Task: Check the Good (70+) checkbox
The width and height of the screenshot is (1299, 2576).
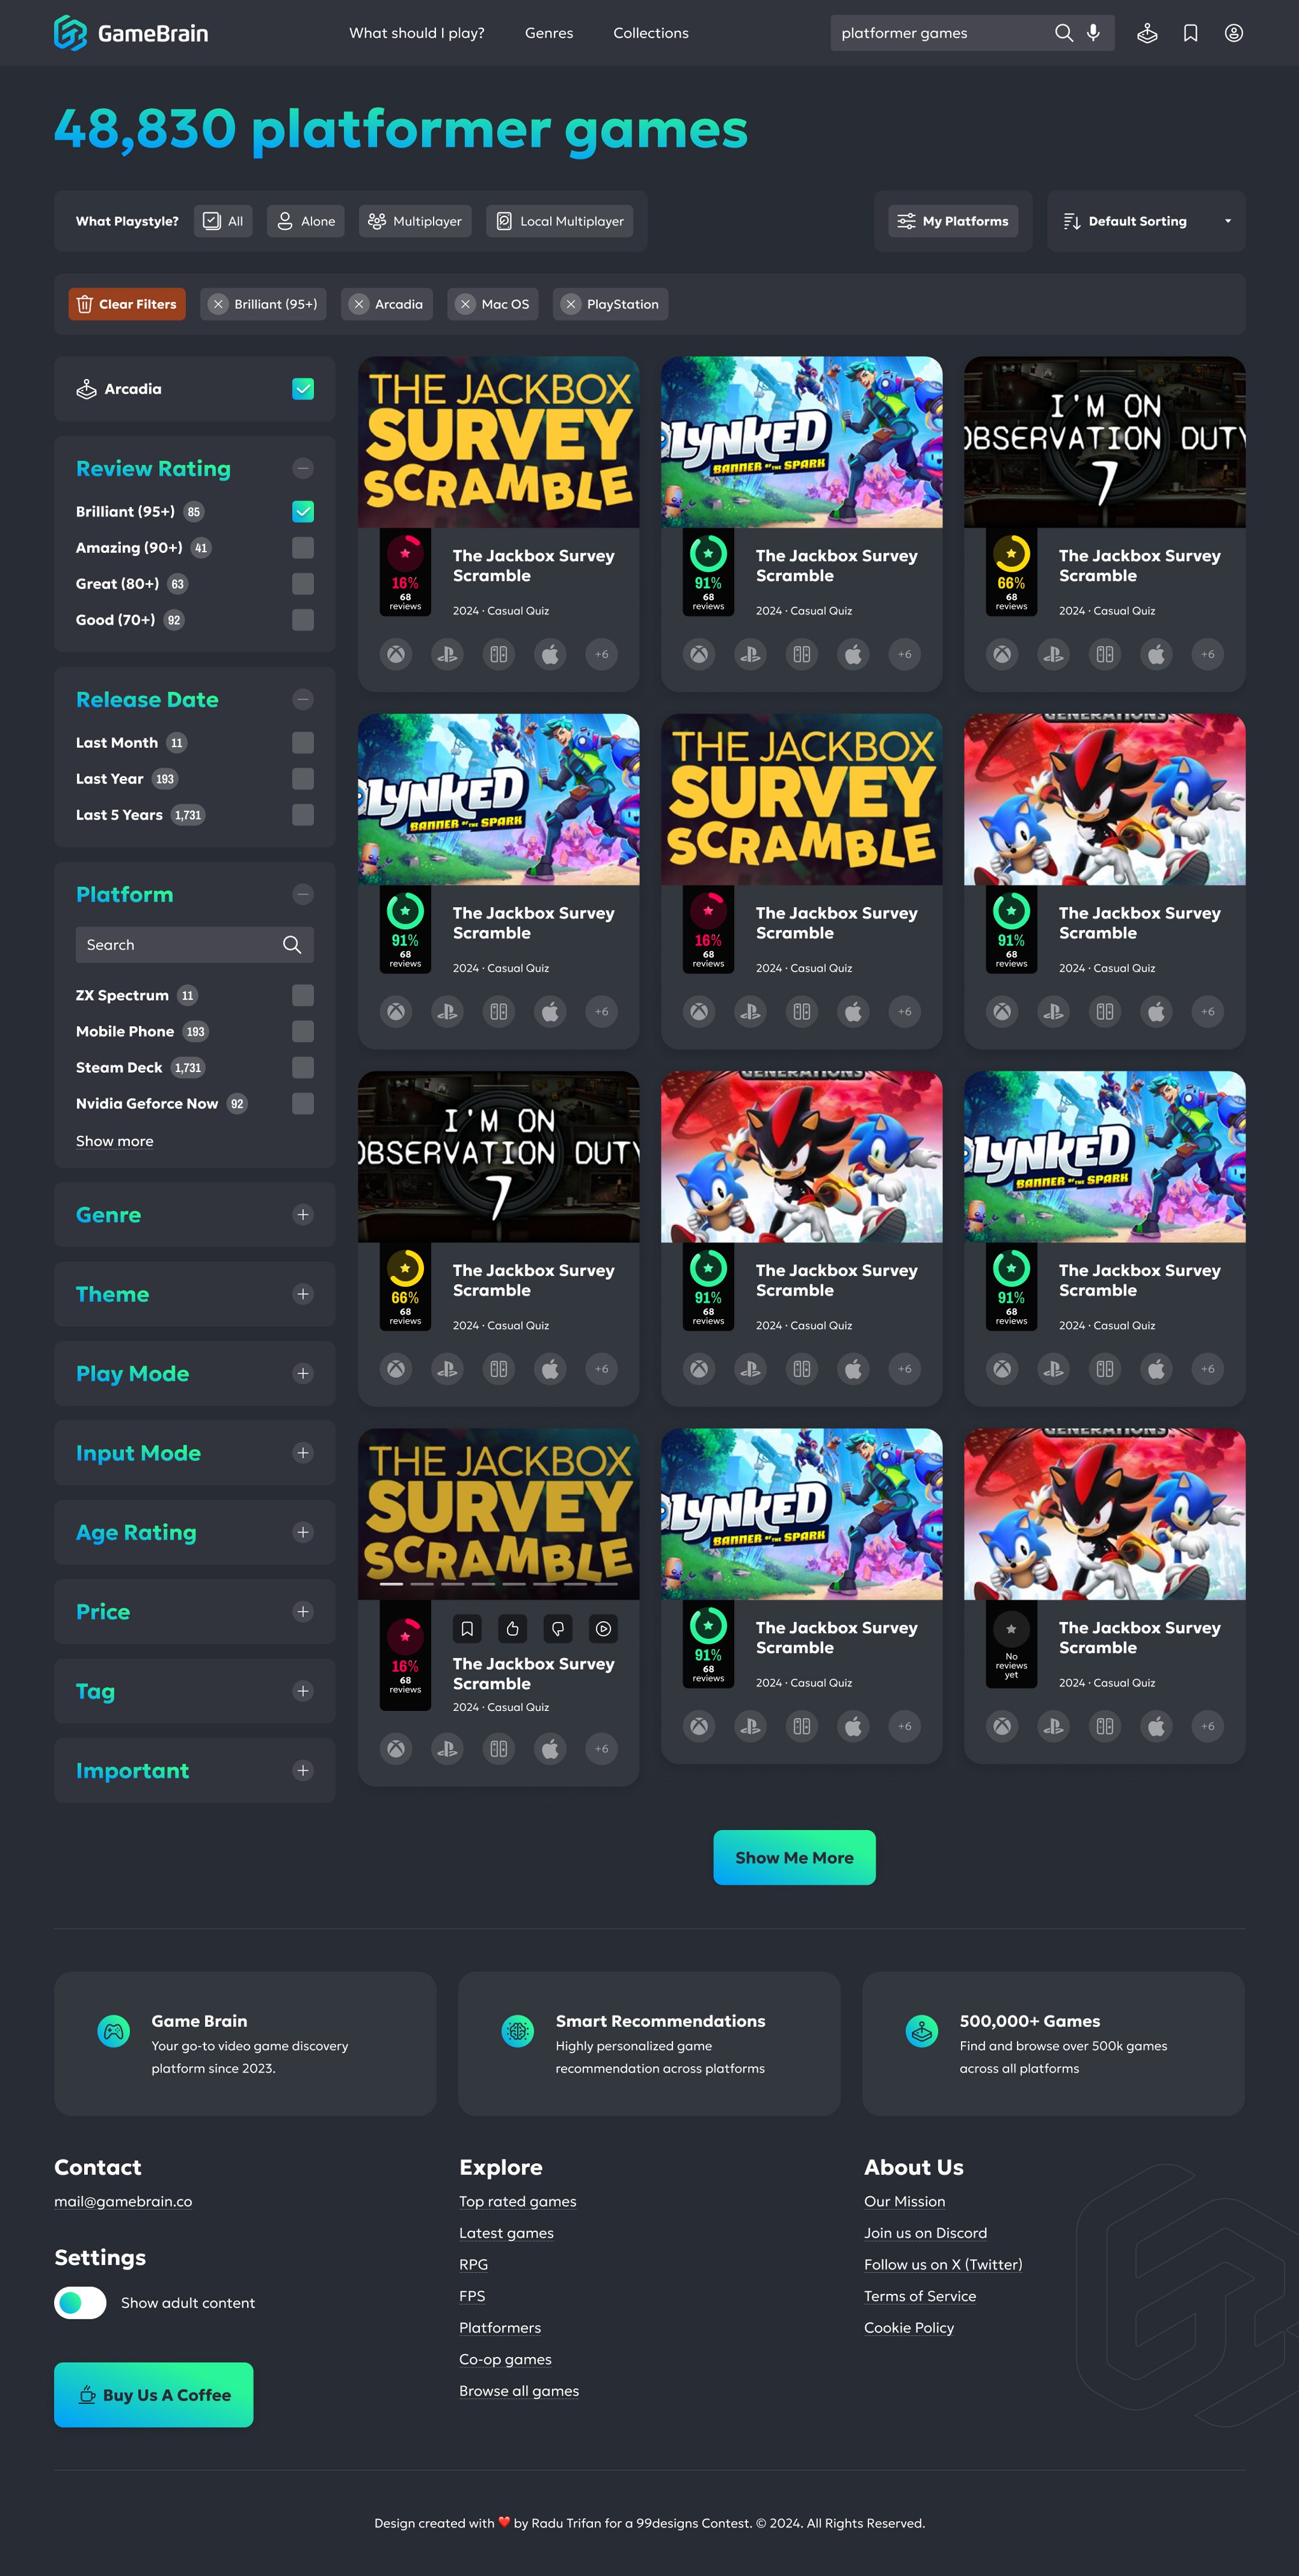Action: click(303, 619)
